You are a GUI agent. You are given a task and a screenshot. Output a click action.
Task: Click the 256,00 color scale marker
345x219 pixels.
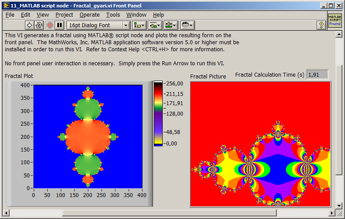pyautogui.click(x=174, y=84)
